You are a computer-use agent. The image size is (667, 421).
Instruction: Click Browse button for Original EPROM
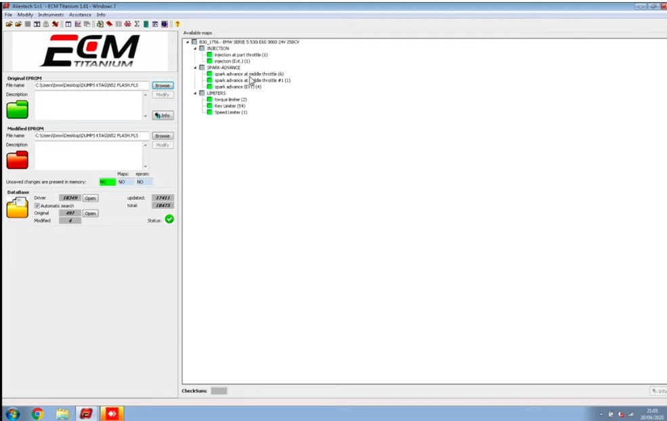tap(163, 85)
